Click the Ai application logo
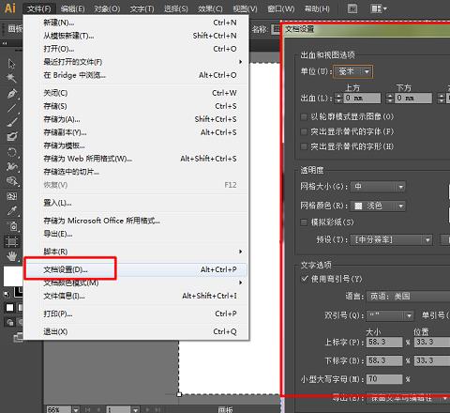450x413 pixels. click(10, 8)
